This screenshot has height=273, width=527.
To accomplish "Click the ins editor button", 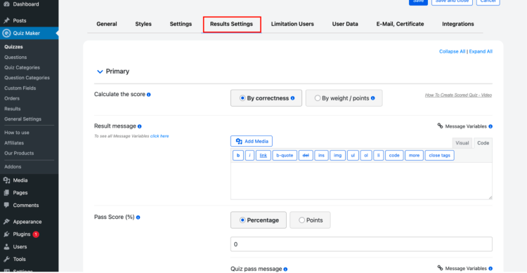I will click(321, 155).
